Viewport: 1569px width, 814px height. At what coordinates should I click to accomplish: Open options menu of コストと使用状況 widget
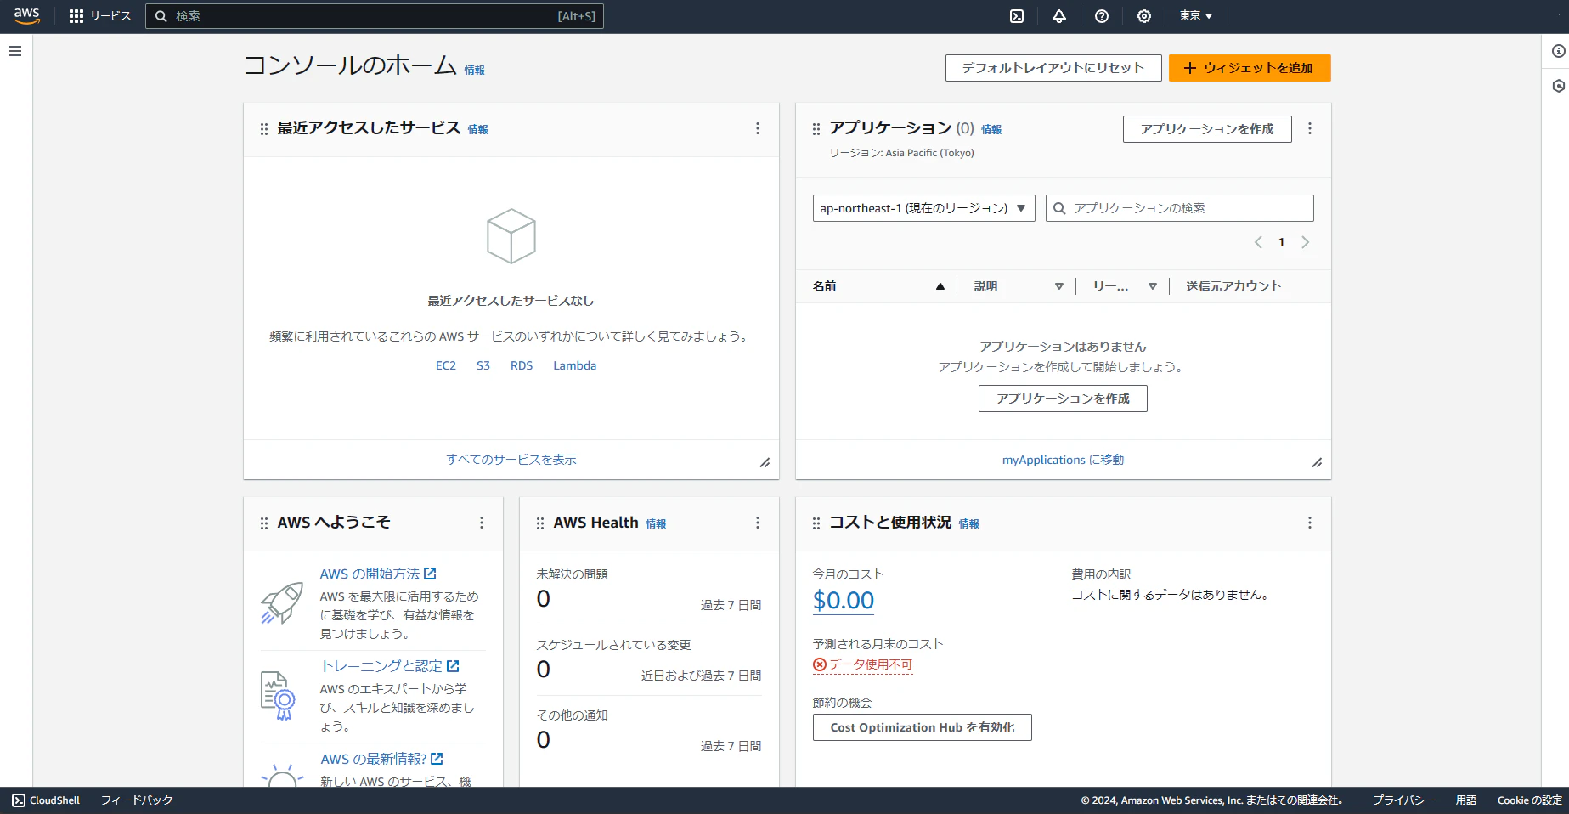tap(1310, 523)
